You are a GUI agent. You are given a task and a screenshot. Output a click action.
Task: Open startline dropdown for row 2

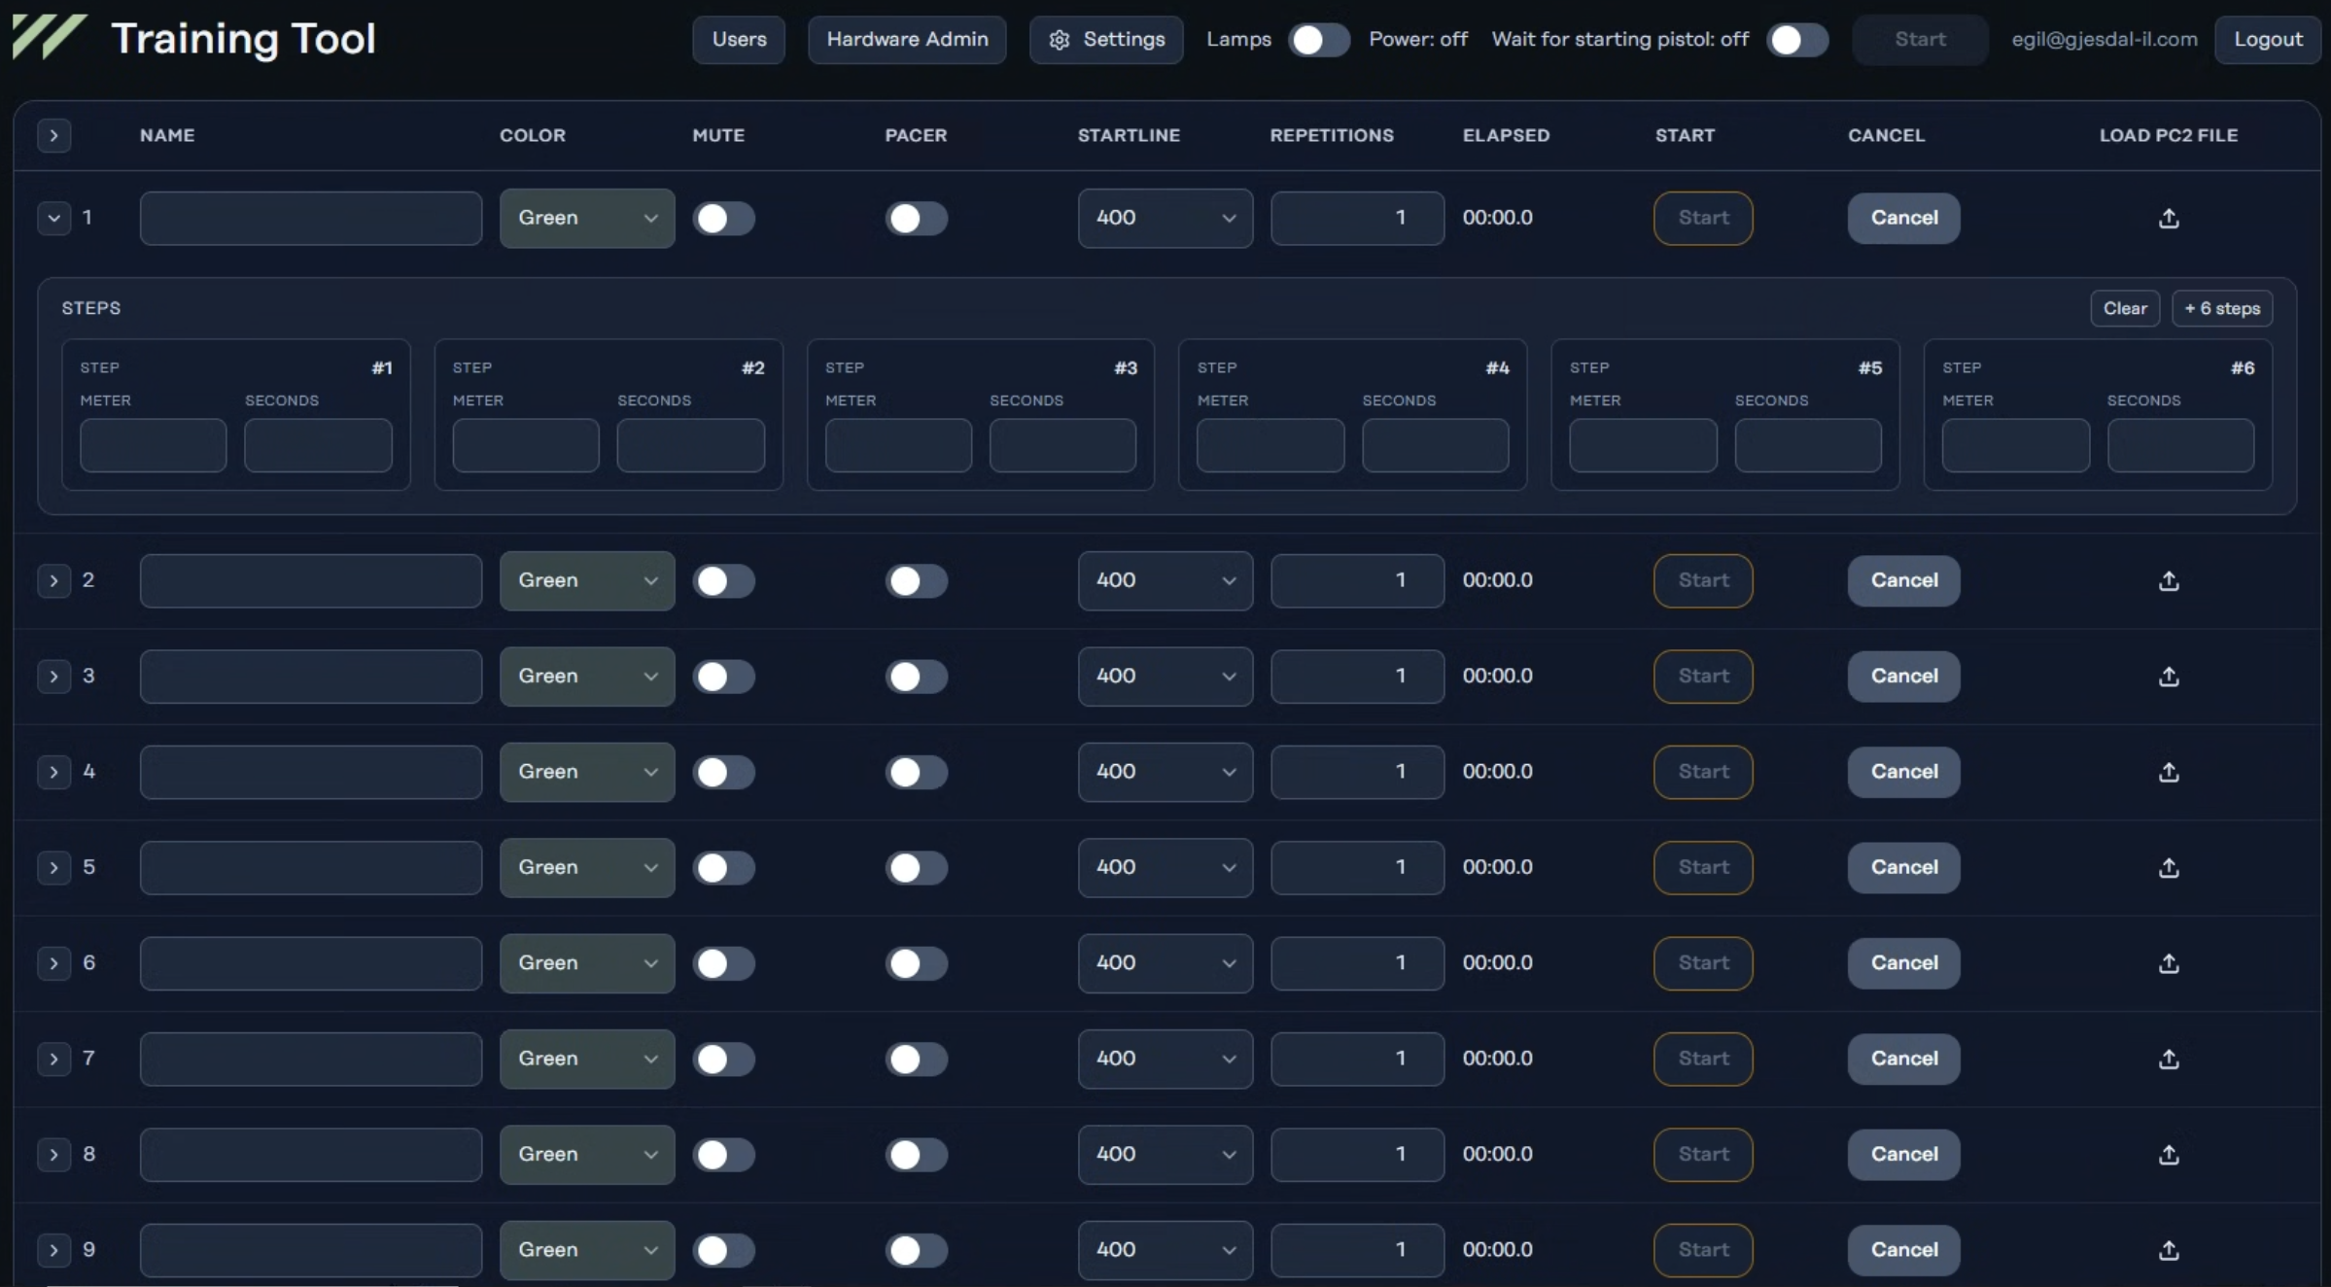(x=1165, y=580)
